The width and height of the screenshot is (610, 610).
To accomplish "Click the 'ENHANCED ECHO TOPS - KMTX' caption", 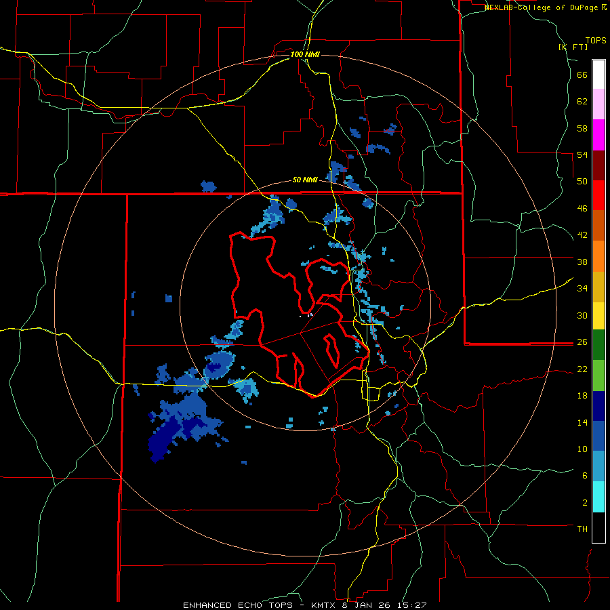I will click(x=259, y=605).
